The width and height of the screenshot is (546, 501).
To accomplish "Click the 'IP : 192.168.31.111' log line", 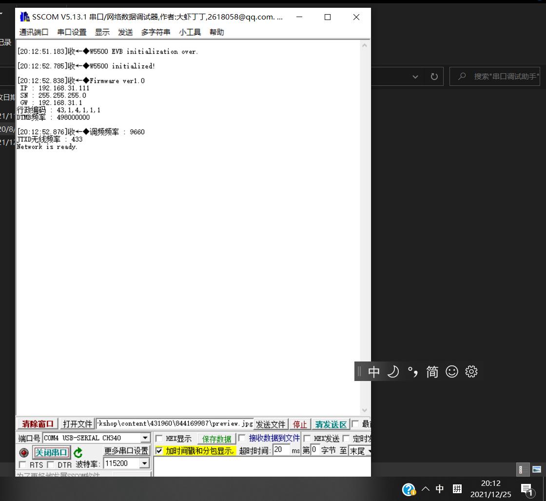I will (x=55, y=88).
